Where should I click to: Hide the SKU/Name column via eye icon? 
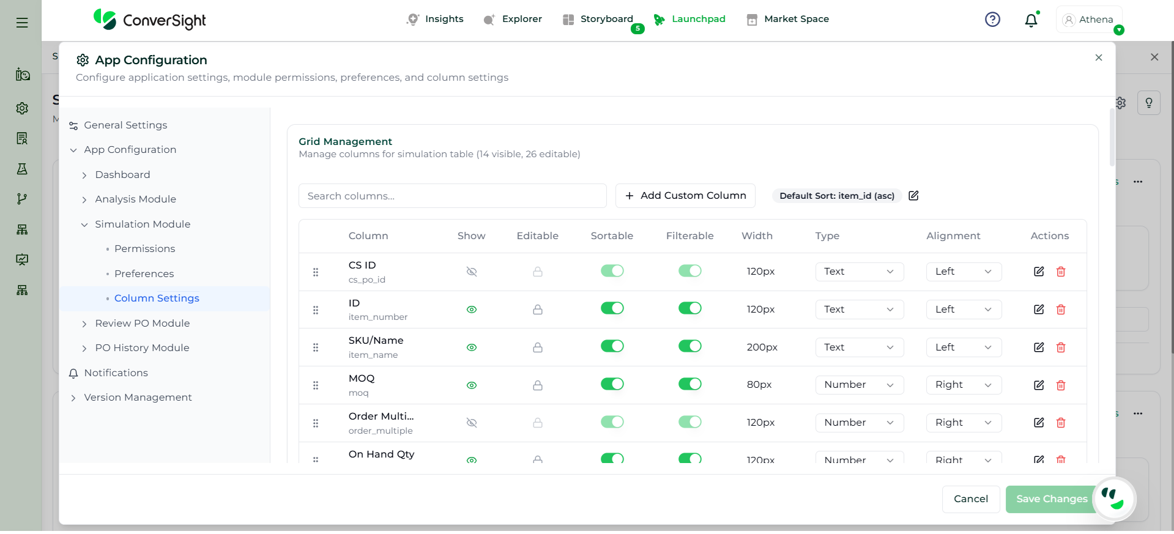pyautogui.click(x=471, y=347)
